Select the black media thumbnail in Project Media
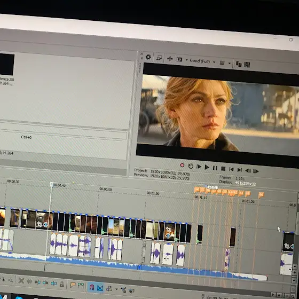The height and width of the screenshot is (299, 299). coord(7,65)
